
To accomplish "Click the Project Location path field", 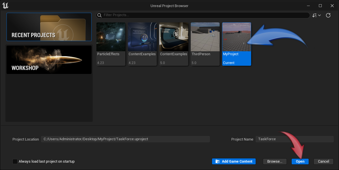I will (125, 139).
